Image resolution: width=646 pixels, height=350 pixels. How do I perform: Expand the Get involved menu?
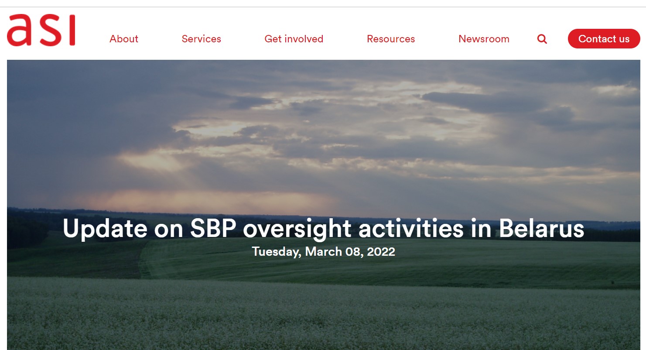coord(294,39)
